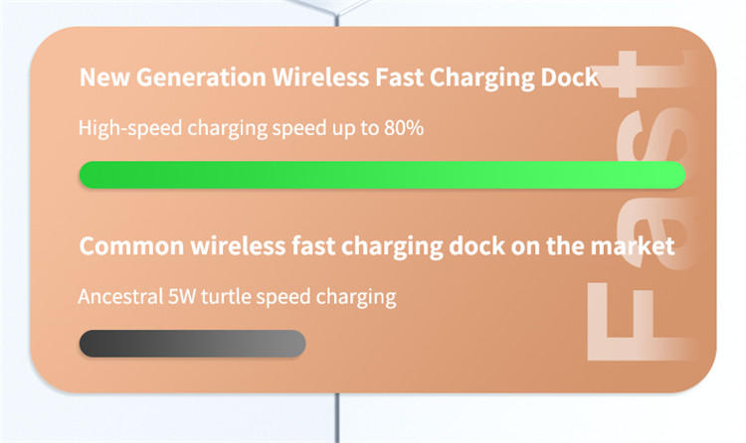The image size is (746, 443).
Task: Click the dark gray turtle speed bar
Action: (x=192, y=344)
